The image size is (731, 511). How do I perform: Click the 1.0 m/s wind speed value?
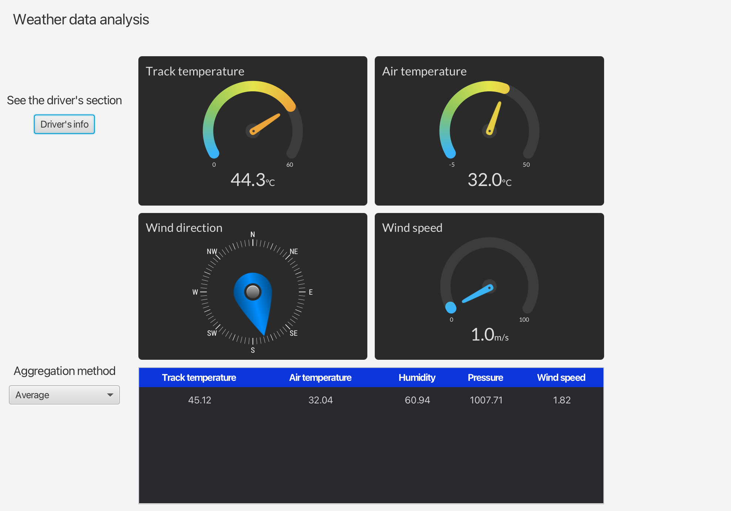pos(489,335)
